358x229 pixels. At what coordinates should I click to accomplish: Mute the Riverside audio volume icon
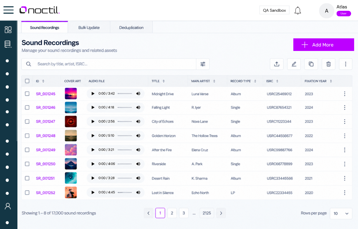[138, 164]
